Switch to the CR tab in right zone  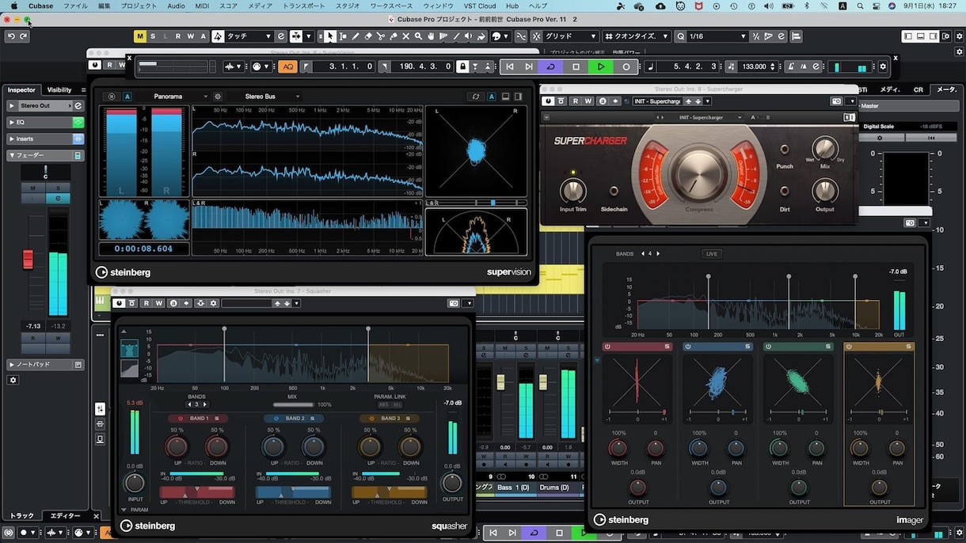[x=918, y=89]
